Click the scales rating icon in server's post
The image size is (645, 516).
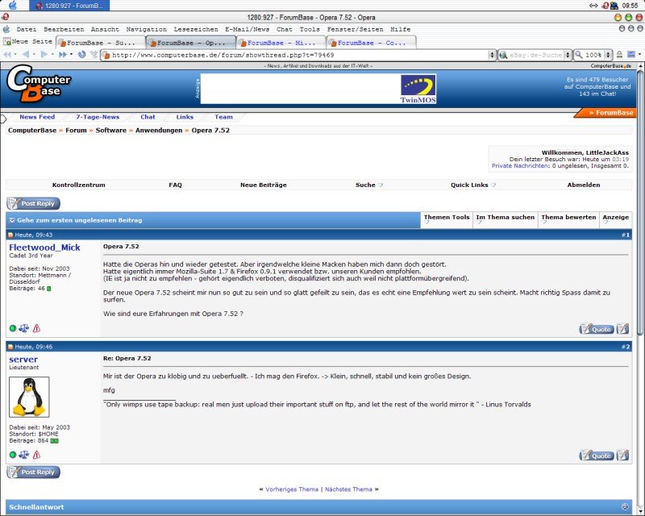[24, 454]
